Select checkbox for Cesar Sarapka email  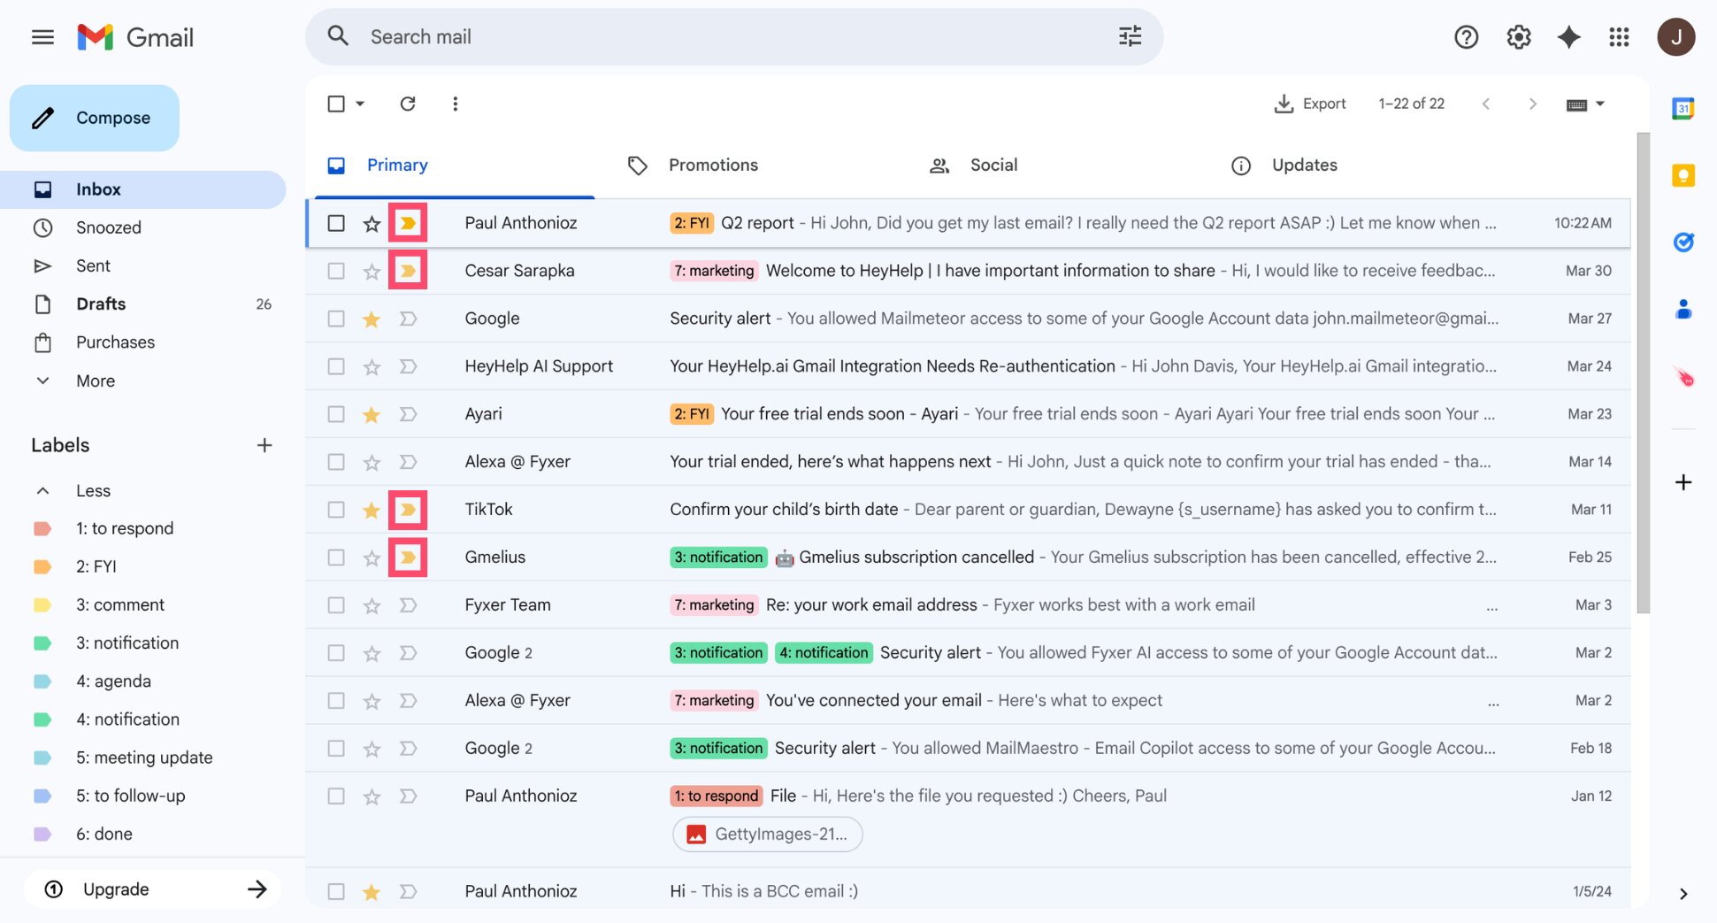pyautogui.click(x=336, y=271)
